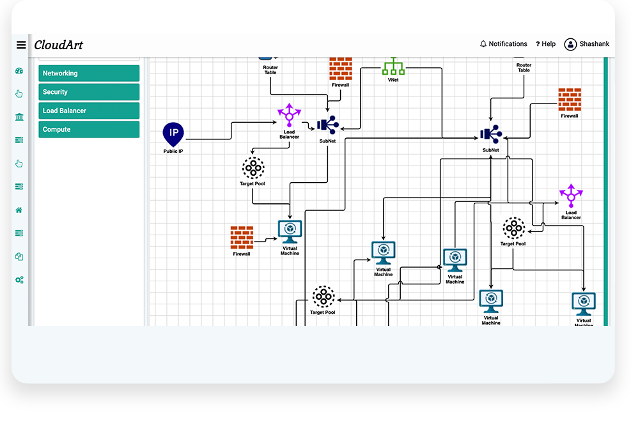Expand the Security palette section
Screen dimensions: 631x434
[x=89, y=92]
